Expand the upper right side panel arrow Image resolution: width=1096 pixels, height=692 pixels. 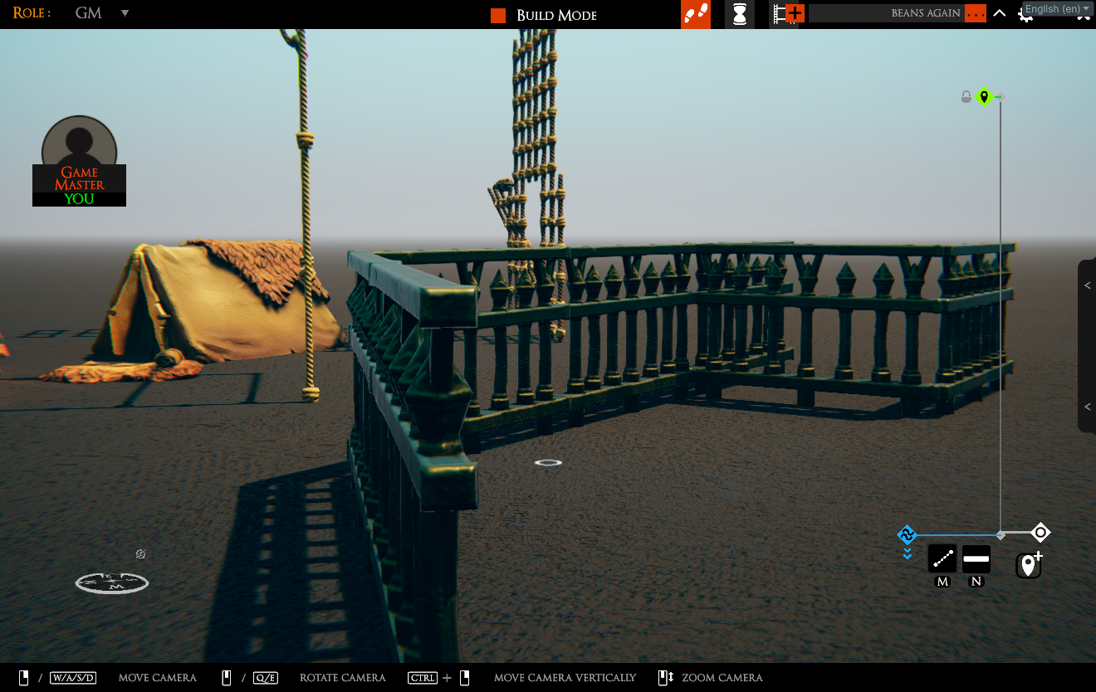tap(1087, 285)
